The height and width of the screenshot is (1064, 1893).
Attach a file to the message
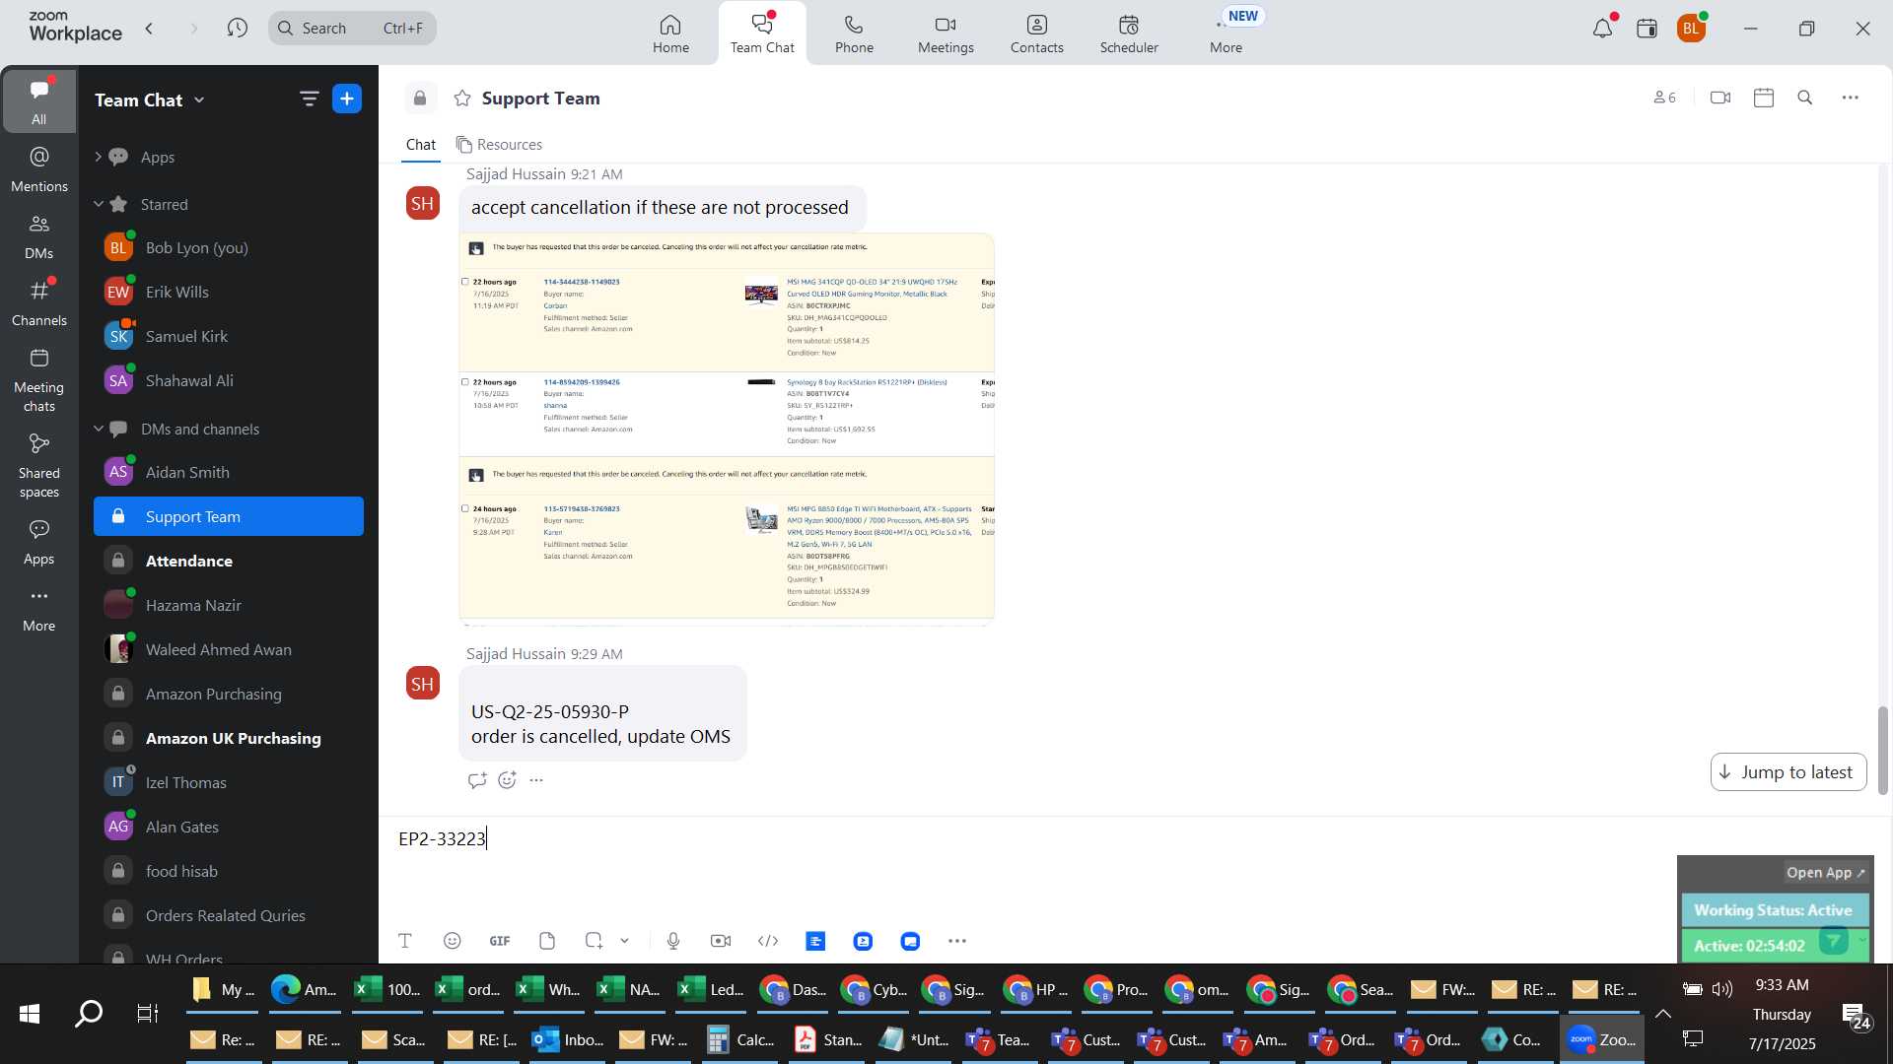547,941
